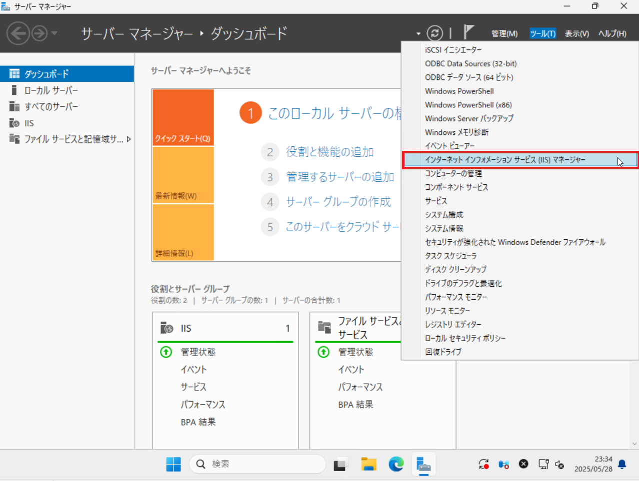Open Windows Defender ファイアウォール entry
The image size is (639, 481).
(520, 242)
